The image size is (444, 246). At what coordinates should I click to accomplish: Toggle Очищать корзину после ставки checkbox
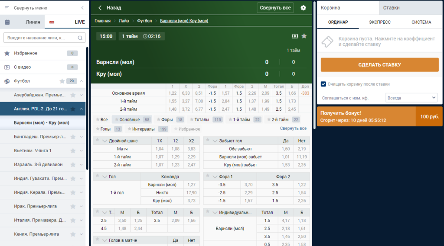(323, 84)
